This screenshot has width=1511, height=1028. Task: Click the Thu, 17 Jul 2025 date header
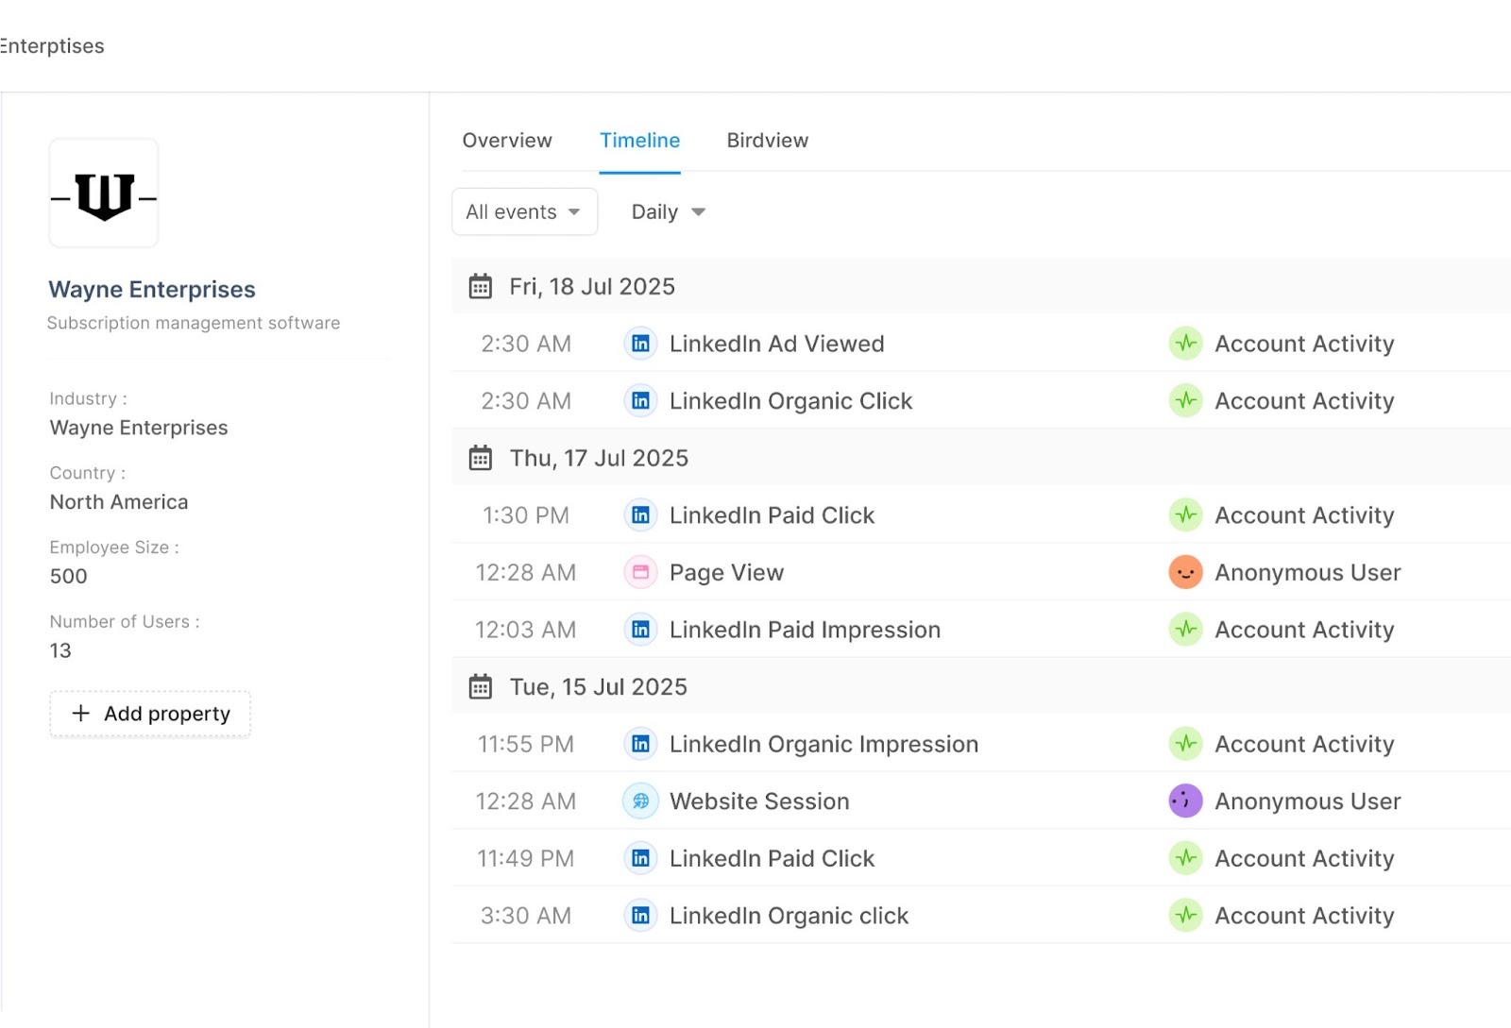coord(599,458)
